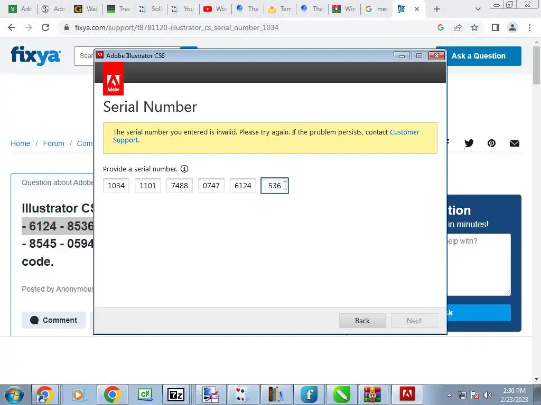Open the media player taskbar icon
Screen dimensions: 541x405
(x=79, y=394)
